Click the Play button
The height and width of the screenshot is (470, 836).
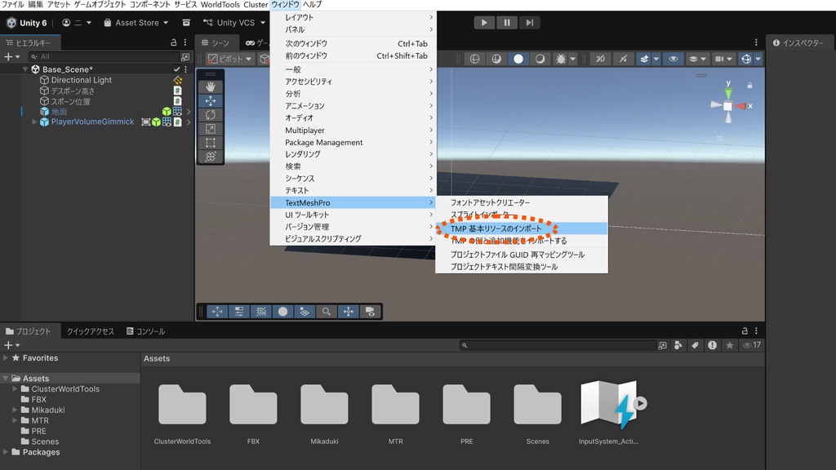click(x=484, y=22)
